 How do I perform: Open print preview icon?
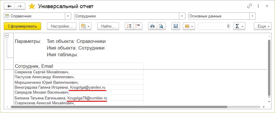pos(161,26)
